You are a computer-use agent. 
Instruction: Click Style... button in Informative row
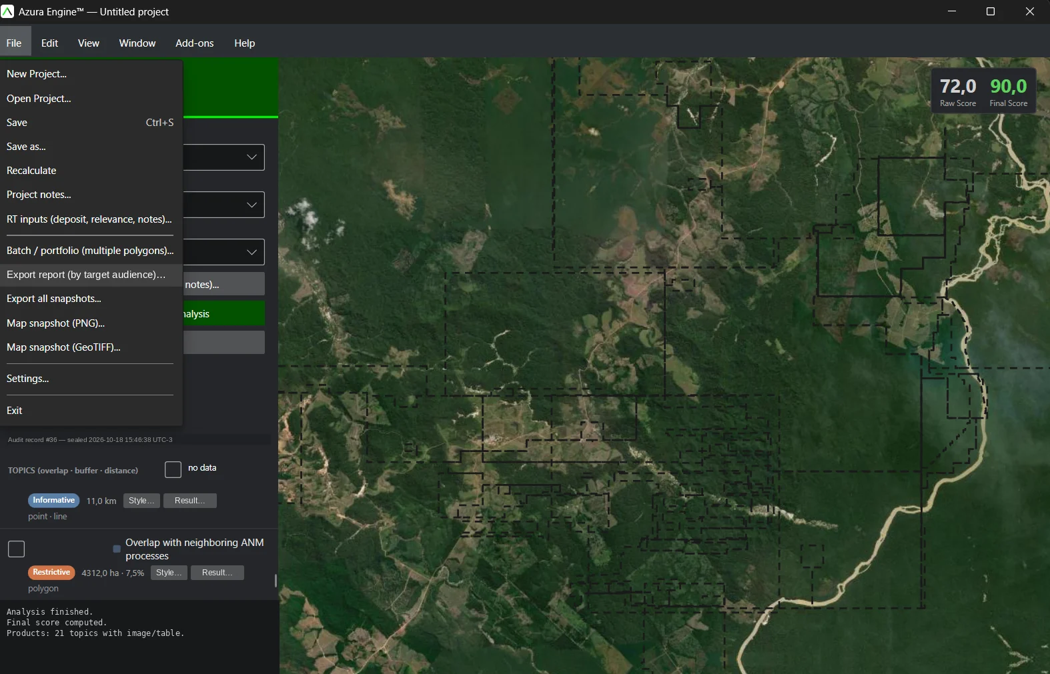tap(141, 501)
